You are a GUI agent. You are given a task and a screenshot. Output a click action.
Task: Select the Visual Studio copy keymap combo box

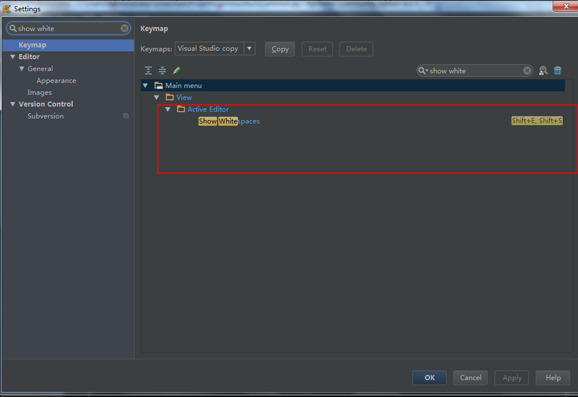click(215, 48)
